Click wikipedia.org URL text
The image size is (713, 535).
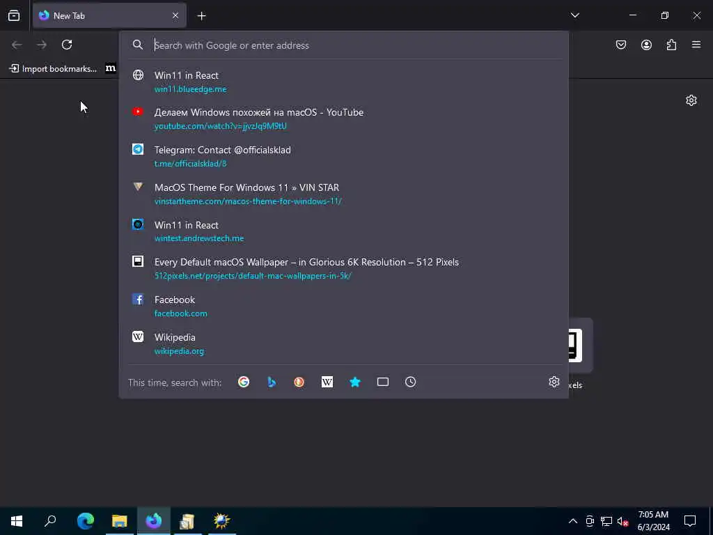[x=179, y=351]
